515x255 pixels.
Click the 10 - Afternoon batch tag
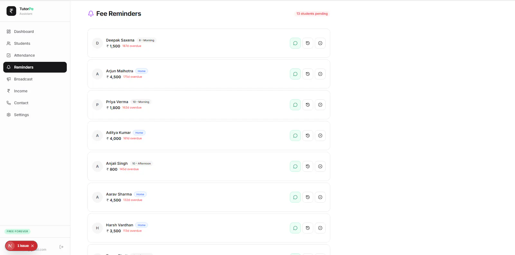coord(141,163)
